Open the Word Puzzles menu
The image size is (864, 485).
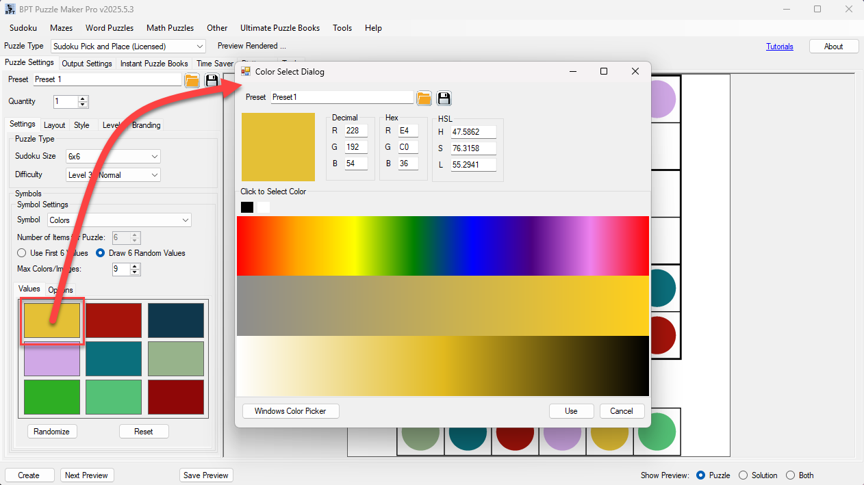click(x=110, y=28)
